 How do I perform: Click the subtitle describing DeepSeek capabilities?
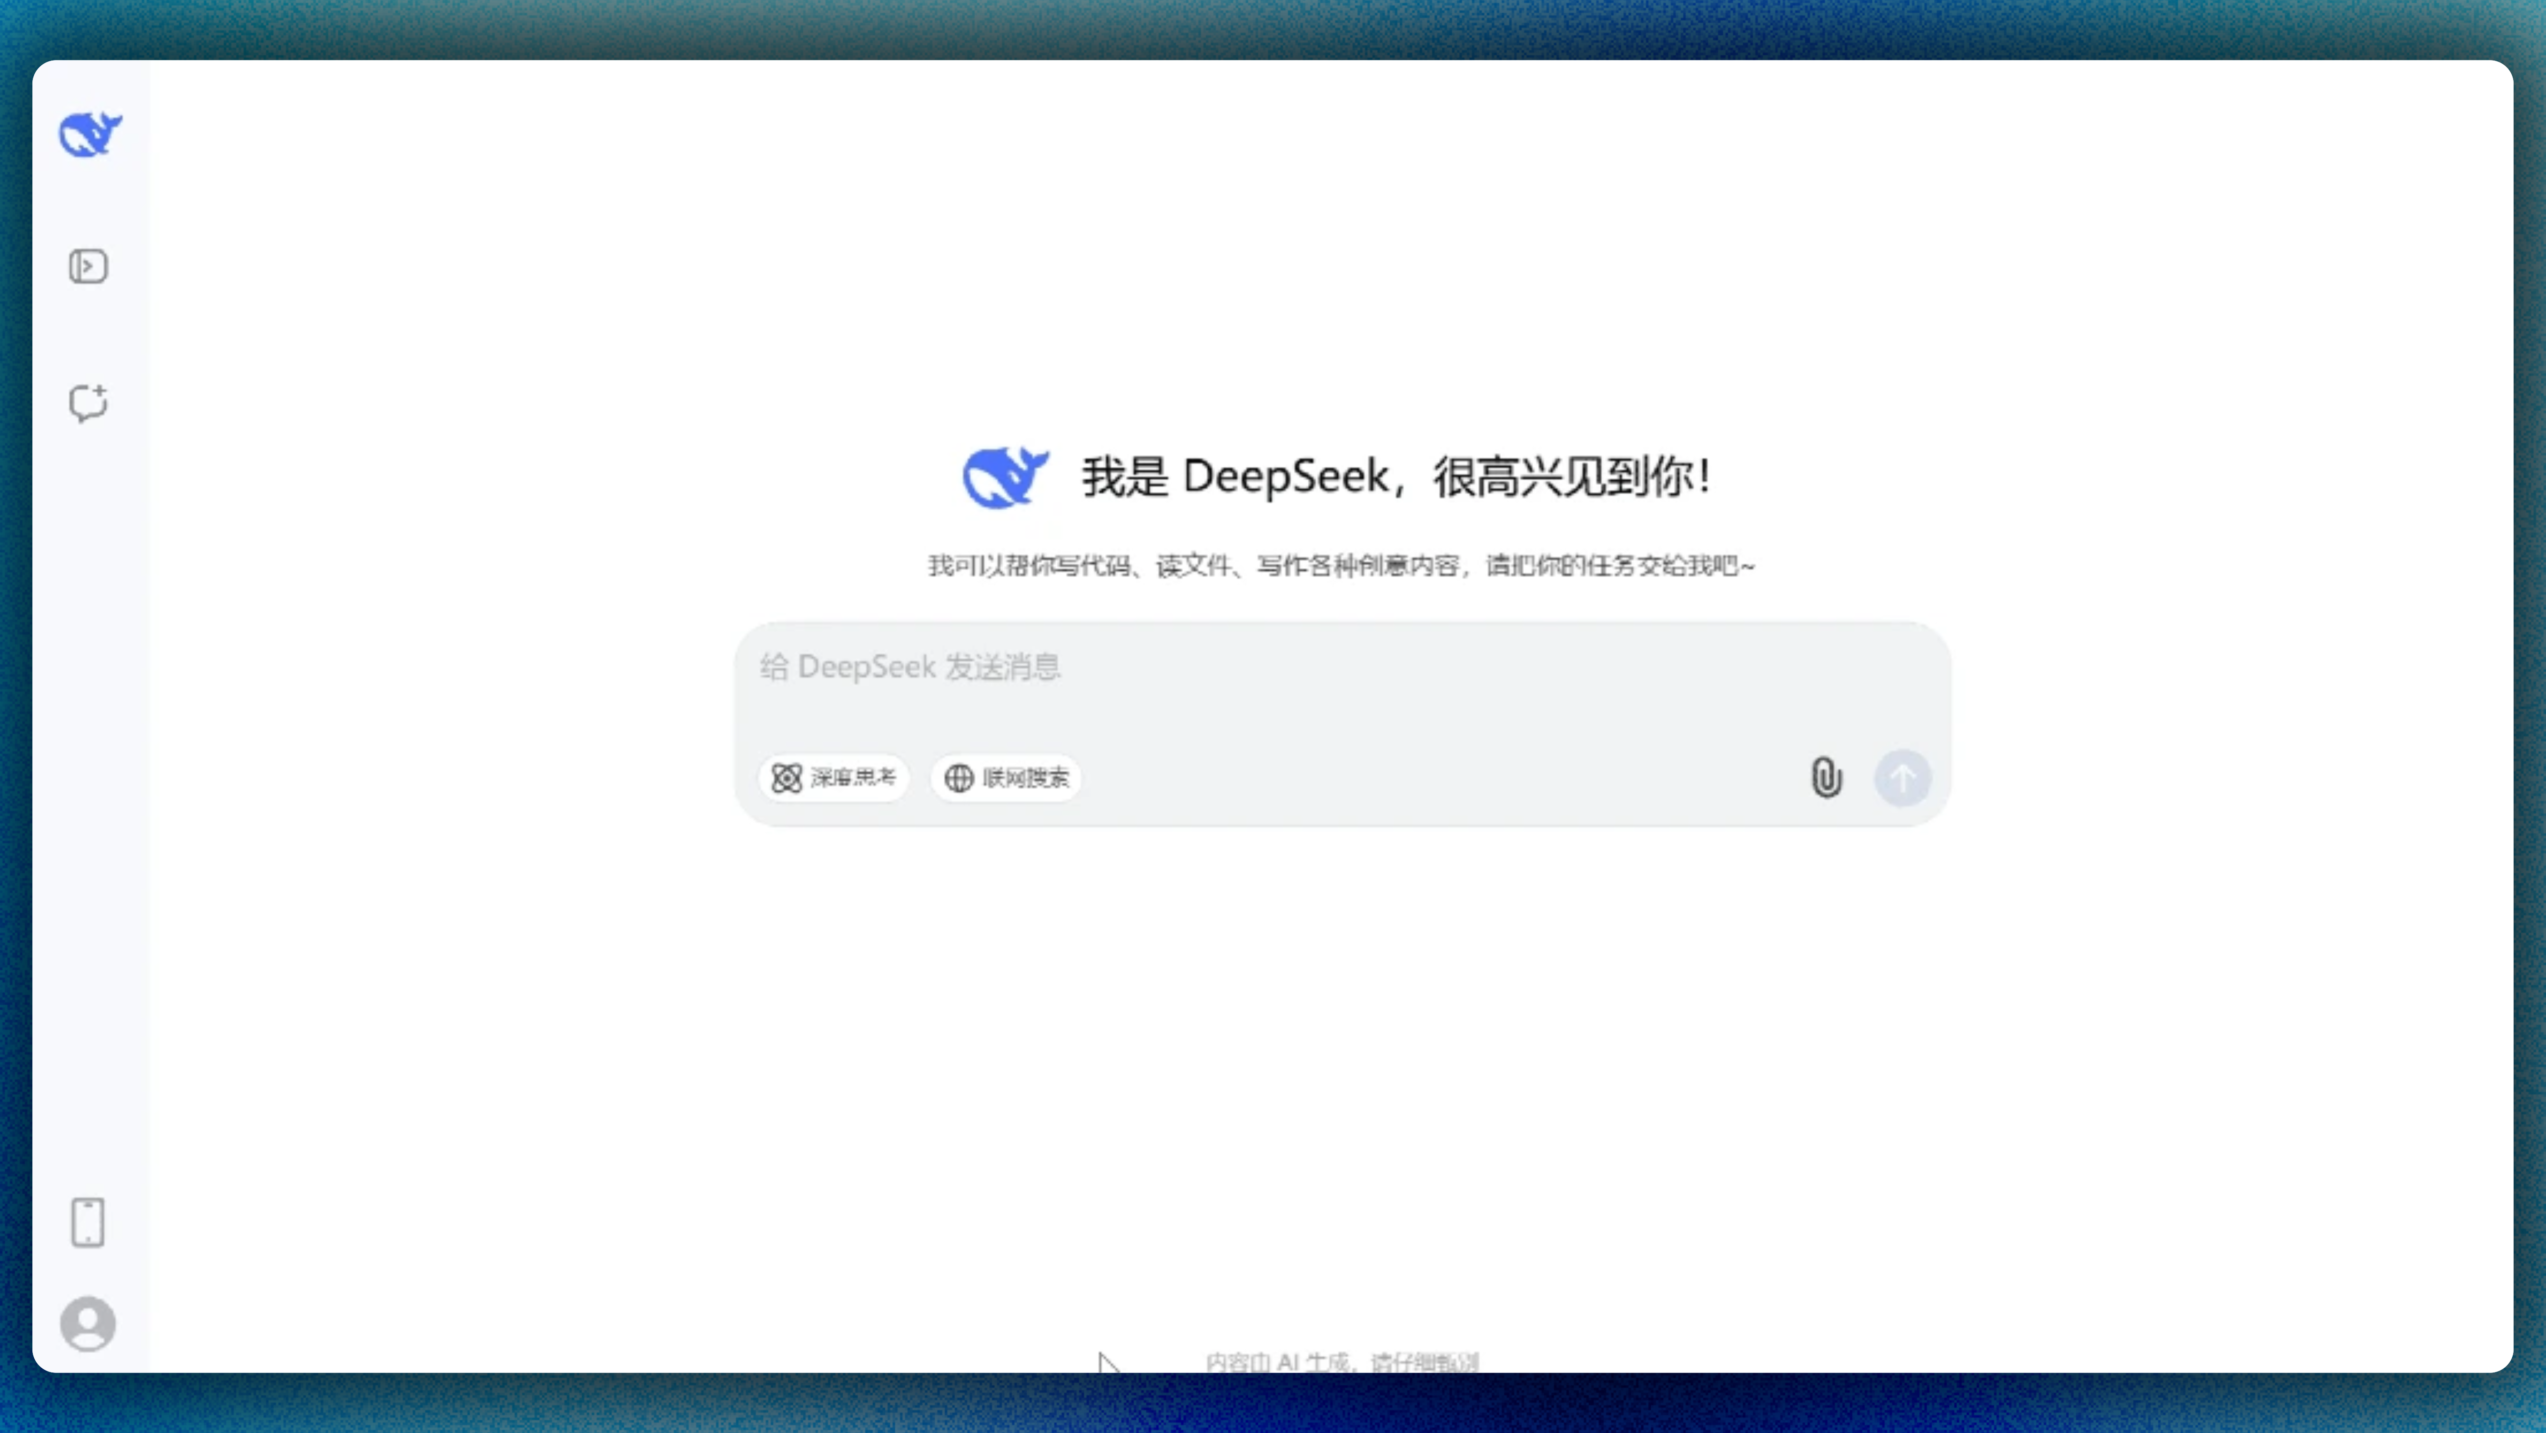coord(1341,565)
